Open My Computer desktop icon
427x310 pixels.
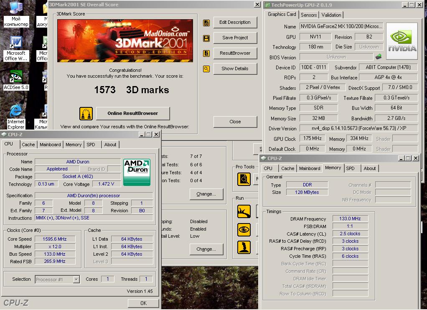pyautogui.click(x=16, y=14)
